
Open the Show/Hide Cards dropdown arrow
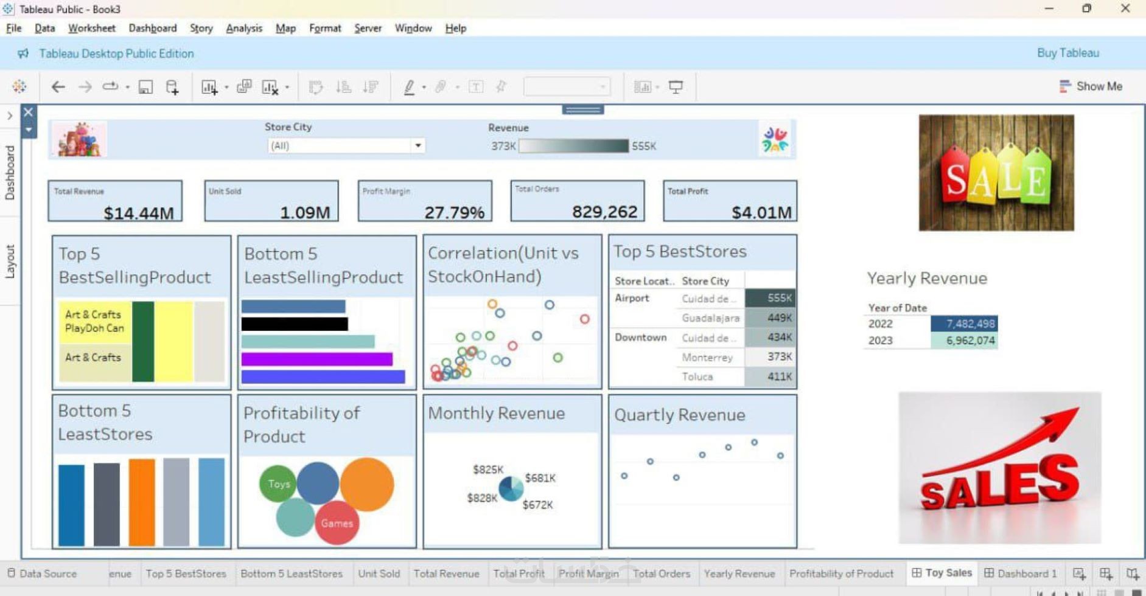coord(657,88)
